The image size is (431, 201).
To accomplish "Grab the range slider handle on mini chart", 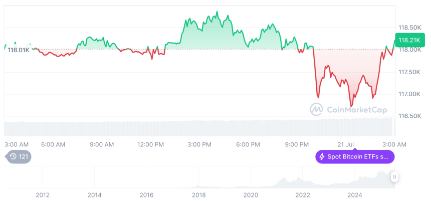I will 394,177.
